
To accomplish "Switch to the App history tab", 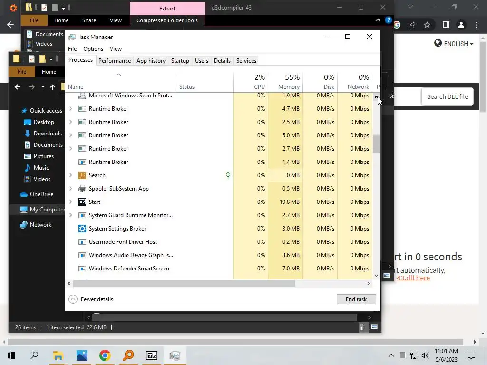I will (151, 61).
